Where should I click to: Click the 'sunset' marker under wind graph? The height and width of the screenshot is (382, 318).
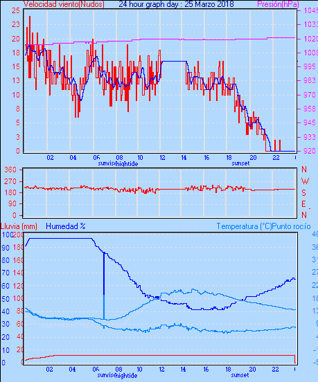pyautogui.click(x=240, y=163)
